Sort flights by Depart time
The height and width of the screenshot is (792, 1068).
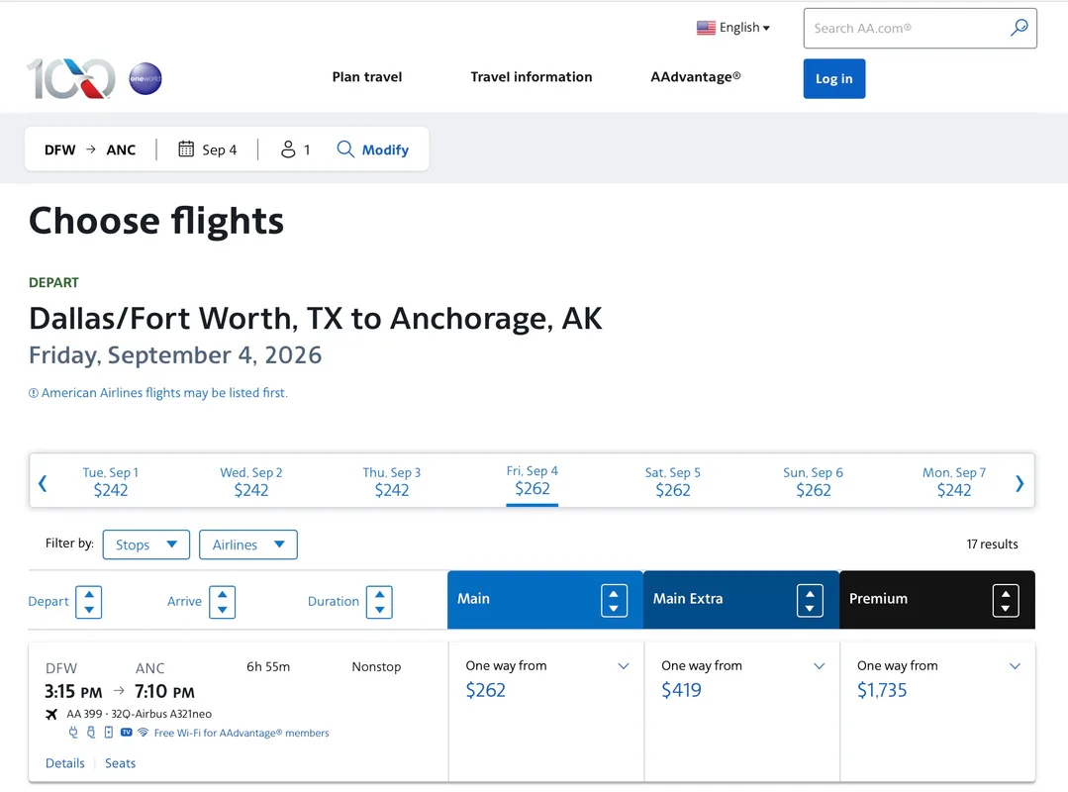click(x=88, y=602)
